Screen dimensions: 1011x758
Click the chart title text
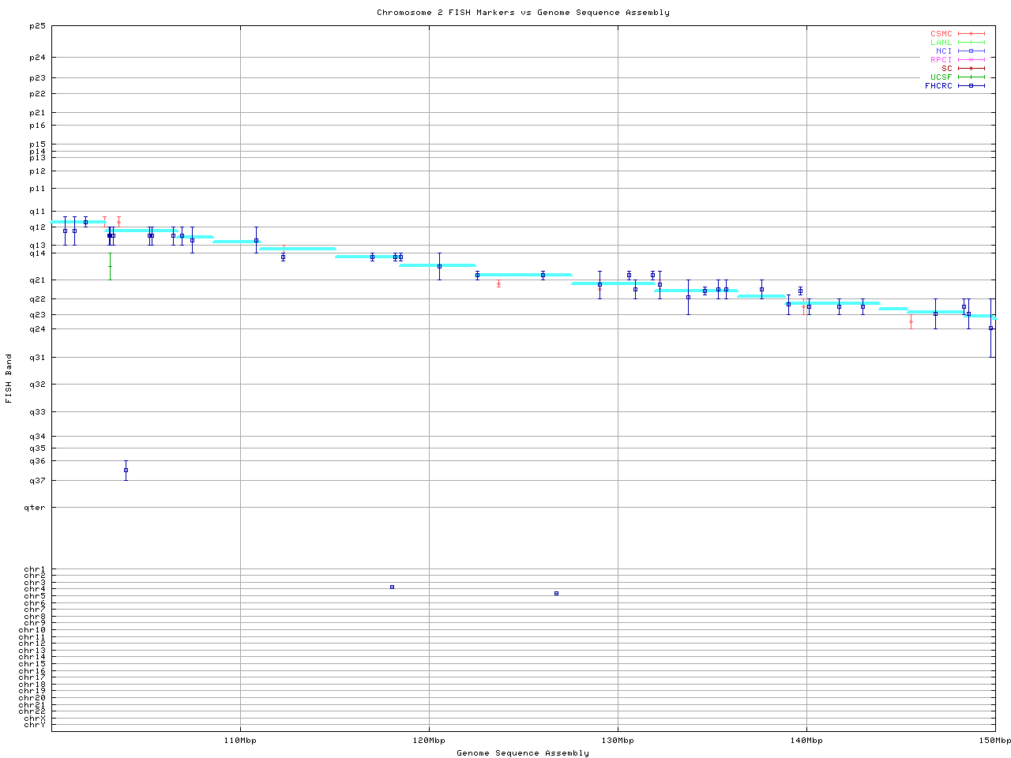click(523, 13)
